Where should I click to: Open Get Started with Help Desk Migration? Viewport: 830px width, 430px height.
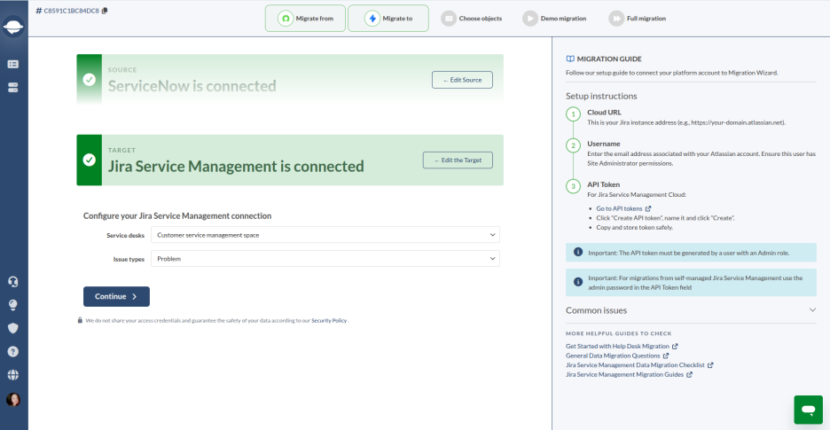[622, 347]
